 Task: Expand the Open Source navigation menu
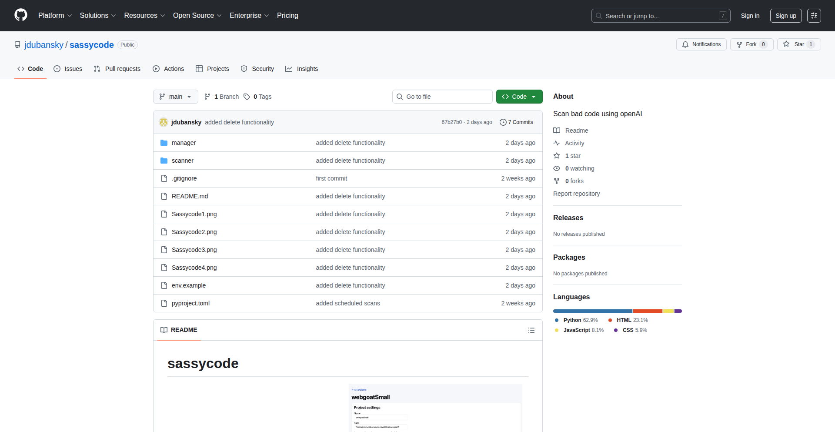[197, 16]
